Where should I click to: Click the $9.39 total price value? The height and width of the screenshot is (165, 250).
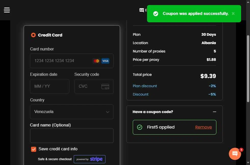[x=208, y=76]
